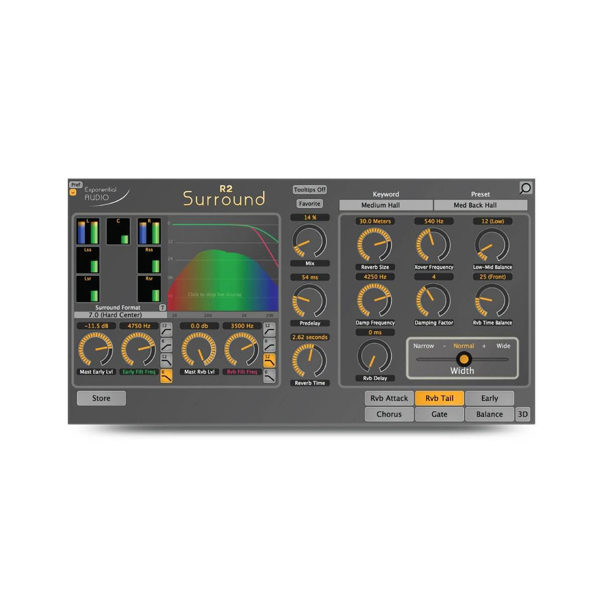Click the Rss channel level meter
The image size is (603, 603).
click(149, 260)
